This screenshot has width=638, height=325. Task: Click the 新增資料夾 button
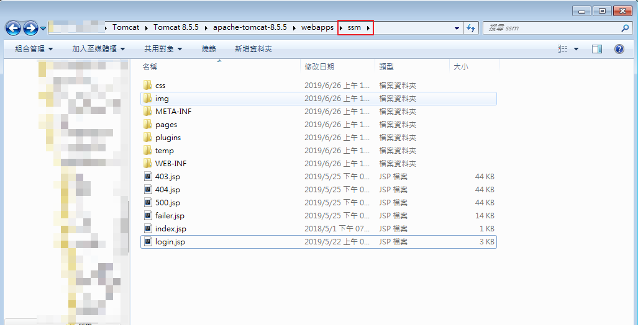253,49
